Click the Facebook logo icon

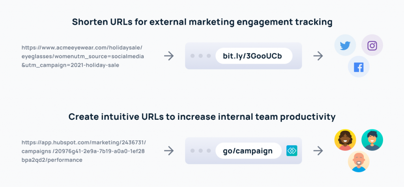pyautogui.click(x=358, y=67)
